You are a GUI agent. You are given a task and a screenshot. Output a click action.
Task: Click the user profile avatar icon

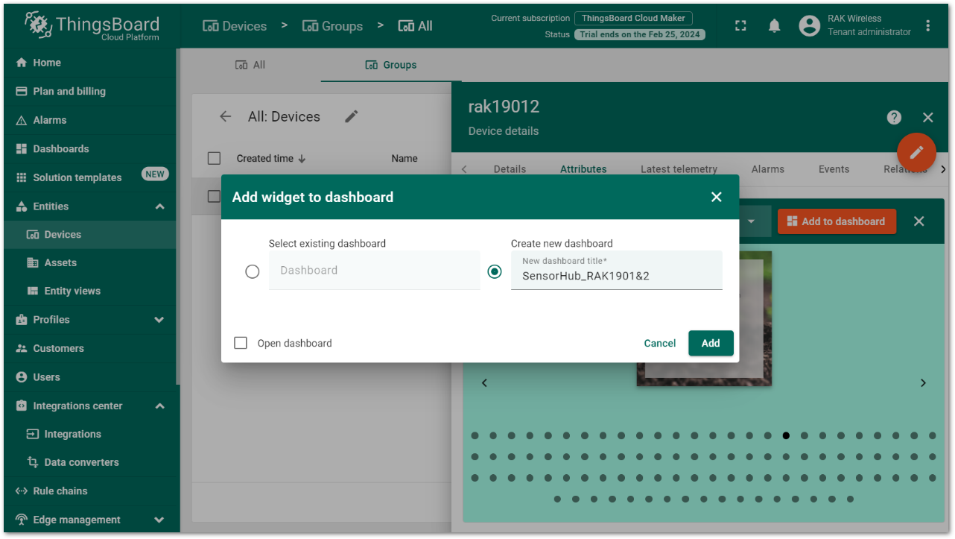point(809,26)
